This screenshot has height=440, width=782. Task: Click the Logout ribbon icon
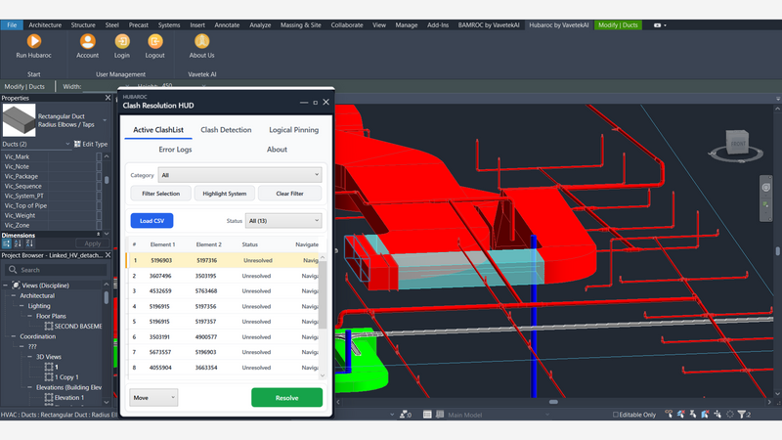coord(155,41)
